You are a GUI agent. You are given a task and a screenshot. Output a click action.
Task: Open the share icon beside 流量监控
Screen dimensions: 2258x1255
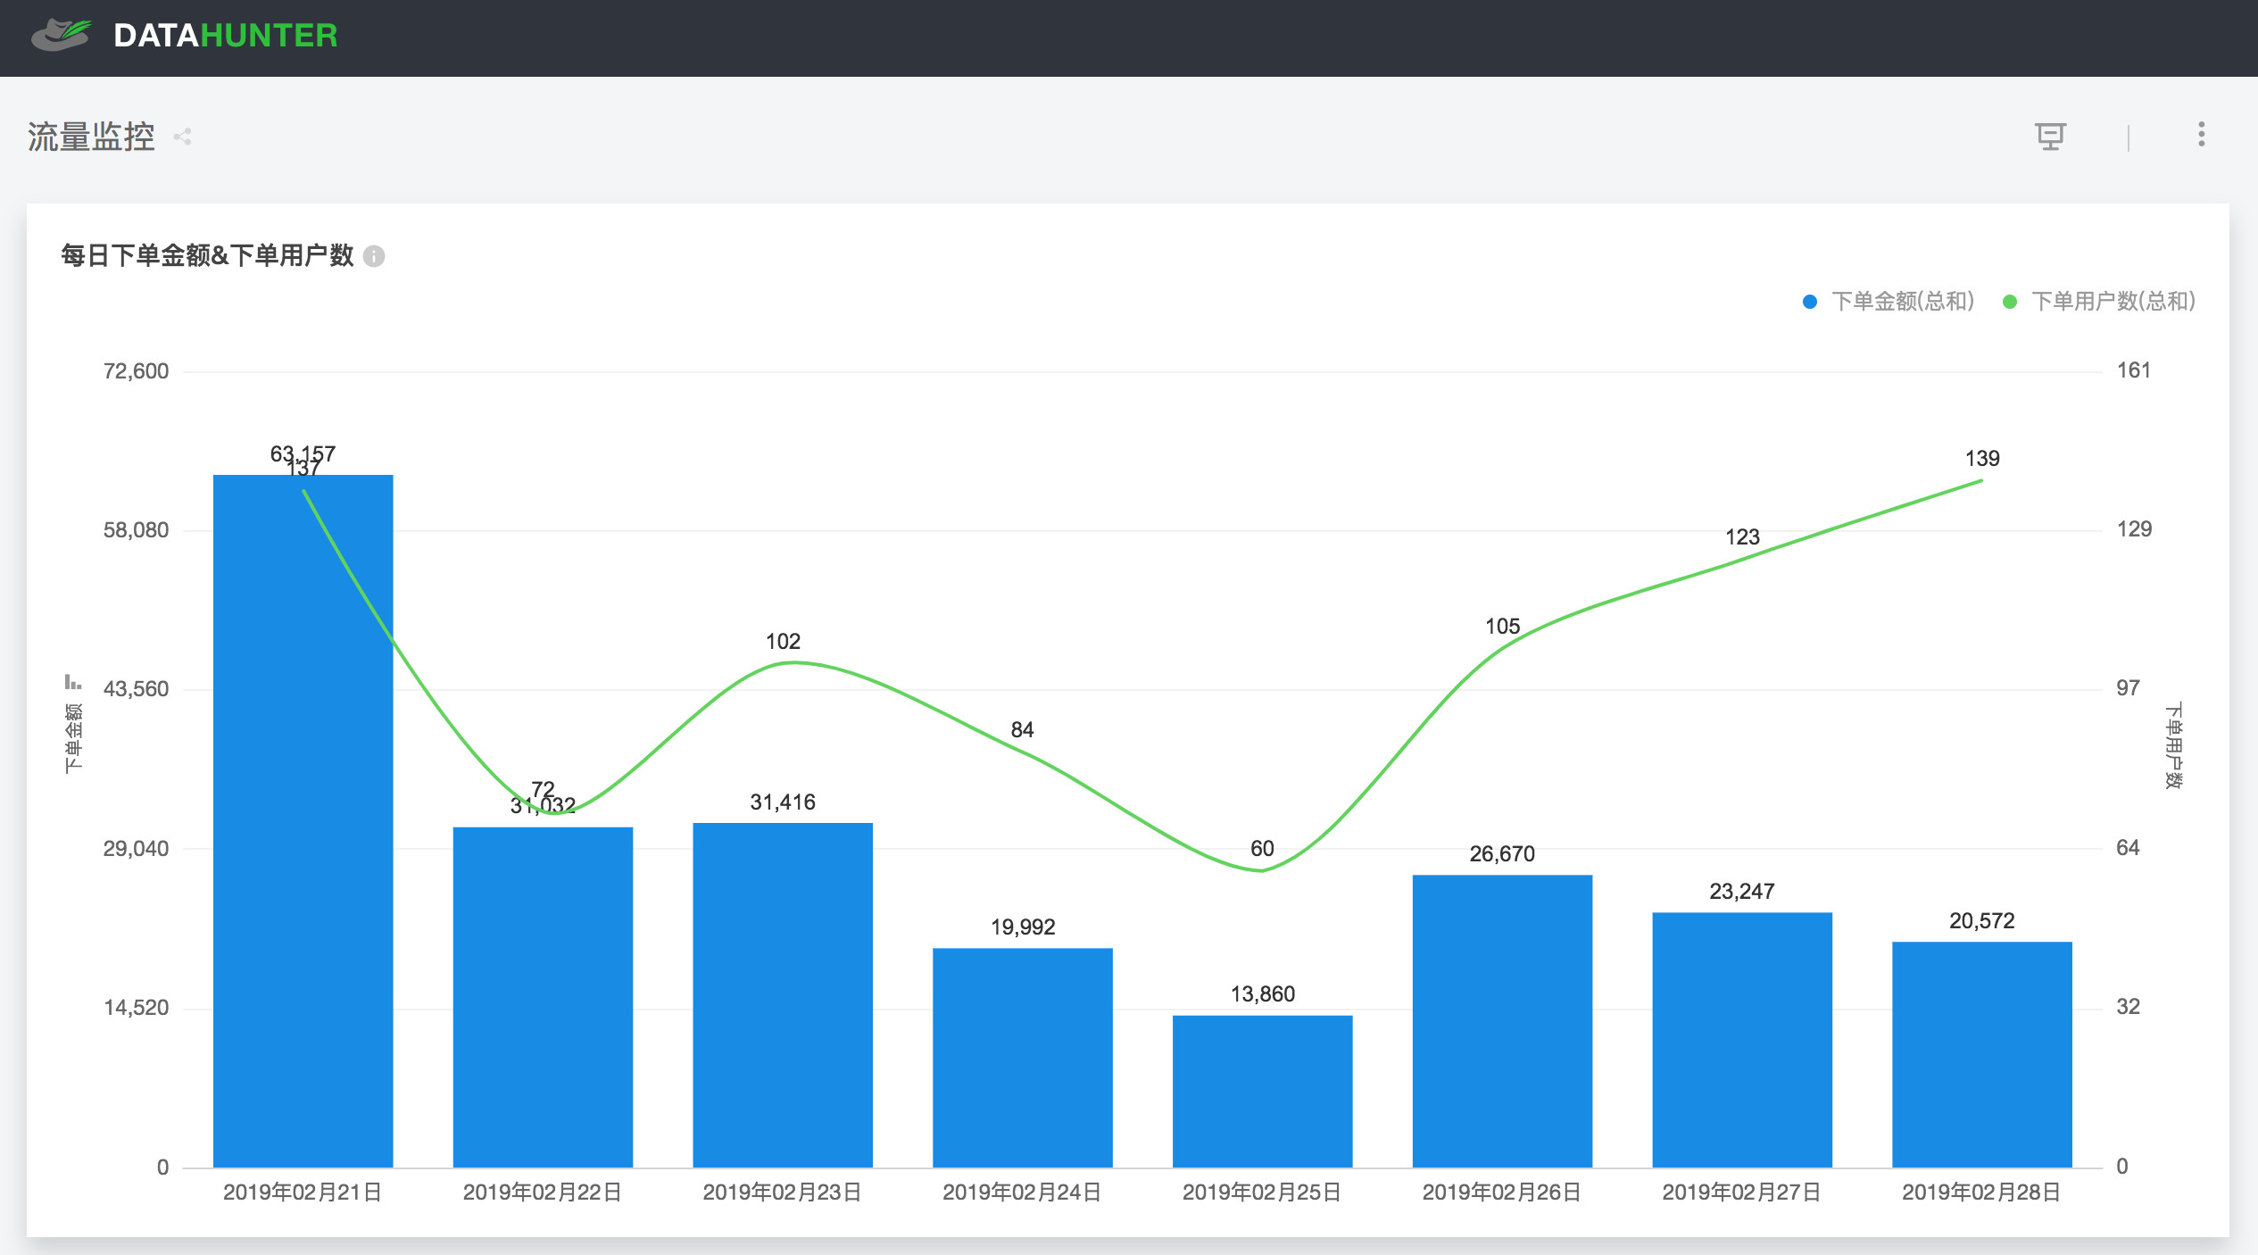click(x=183, y=137)
